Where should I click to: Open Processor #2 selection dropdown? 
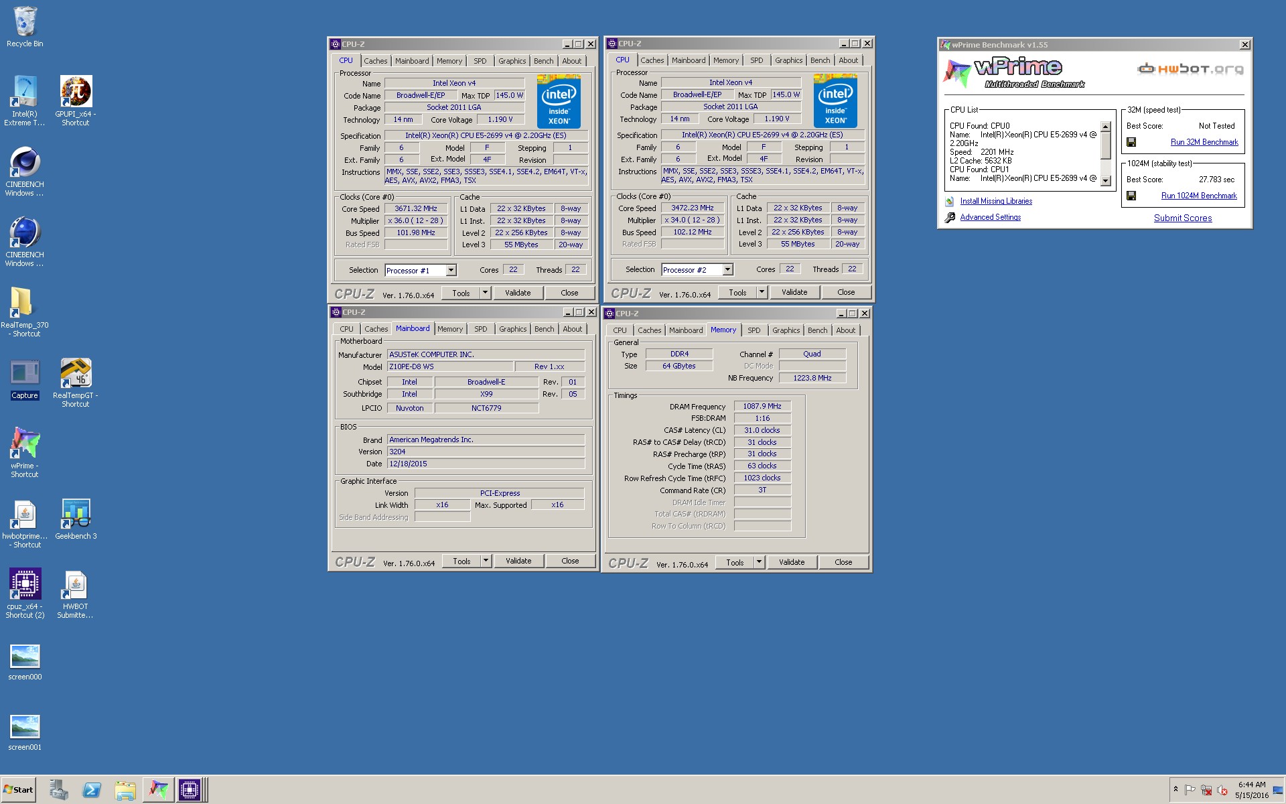[x=727, y=270]
